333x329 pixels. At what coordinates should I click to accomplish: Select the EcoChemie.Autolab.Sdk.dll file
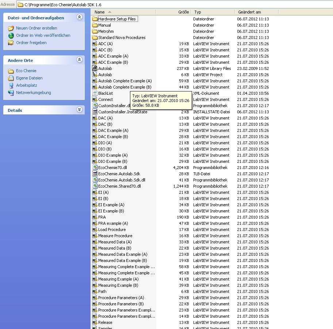122,180
